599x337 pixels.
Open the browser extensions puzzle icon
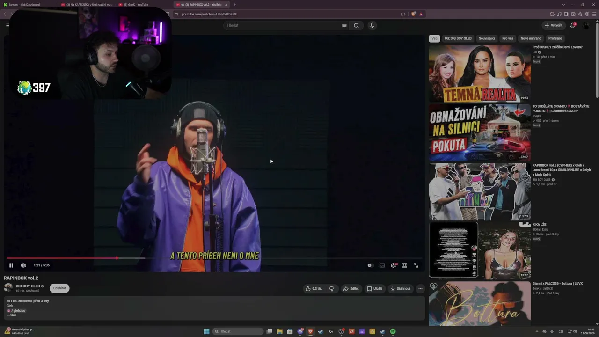(552, 14)
